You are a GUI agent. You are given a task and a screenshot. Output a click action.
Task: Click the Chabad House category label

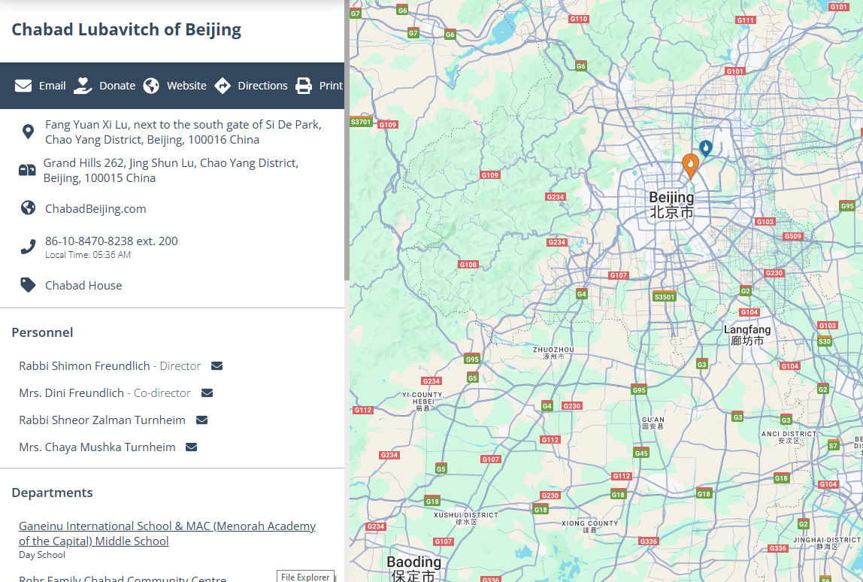(83, 285)
